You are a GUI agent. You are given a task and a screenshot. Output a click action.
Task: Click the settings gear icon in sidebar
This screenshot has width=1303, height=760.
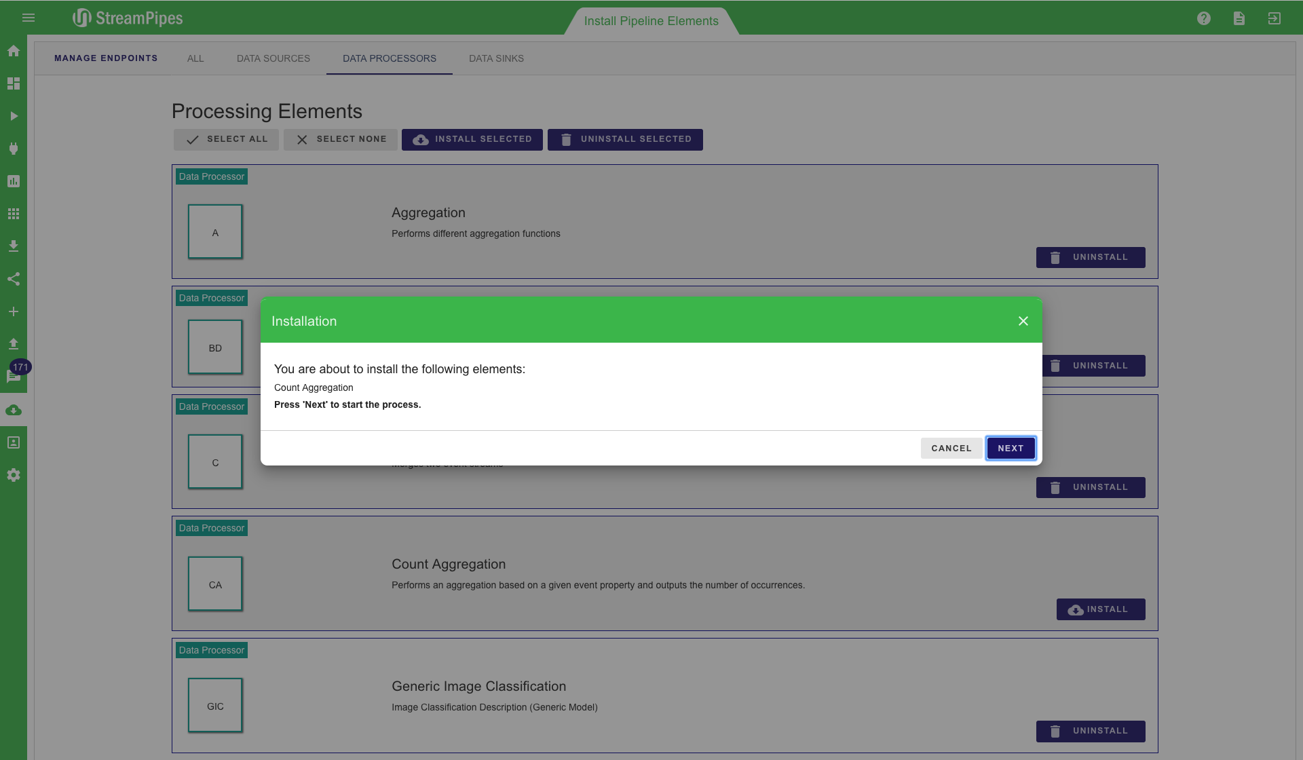click(x=14, y=475)
